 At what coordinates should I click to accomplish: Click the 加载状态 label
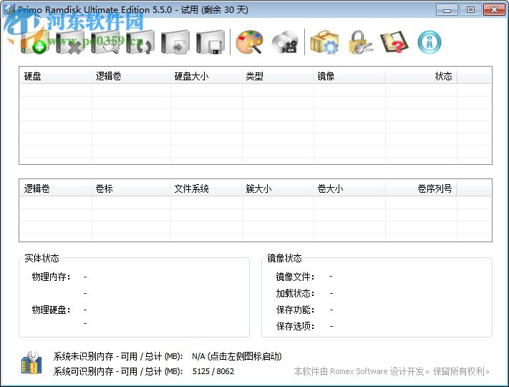click(295, 293)
